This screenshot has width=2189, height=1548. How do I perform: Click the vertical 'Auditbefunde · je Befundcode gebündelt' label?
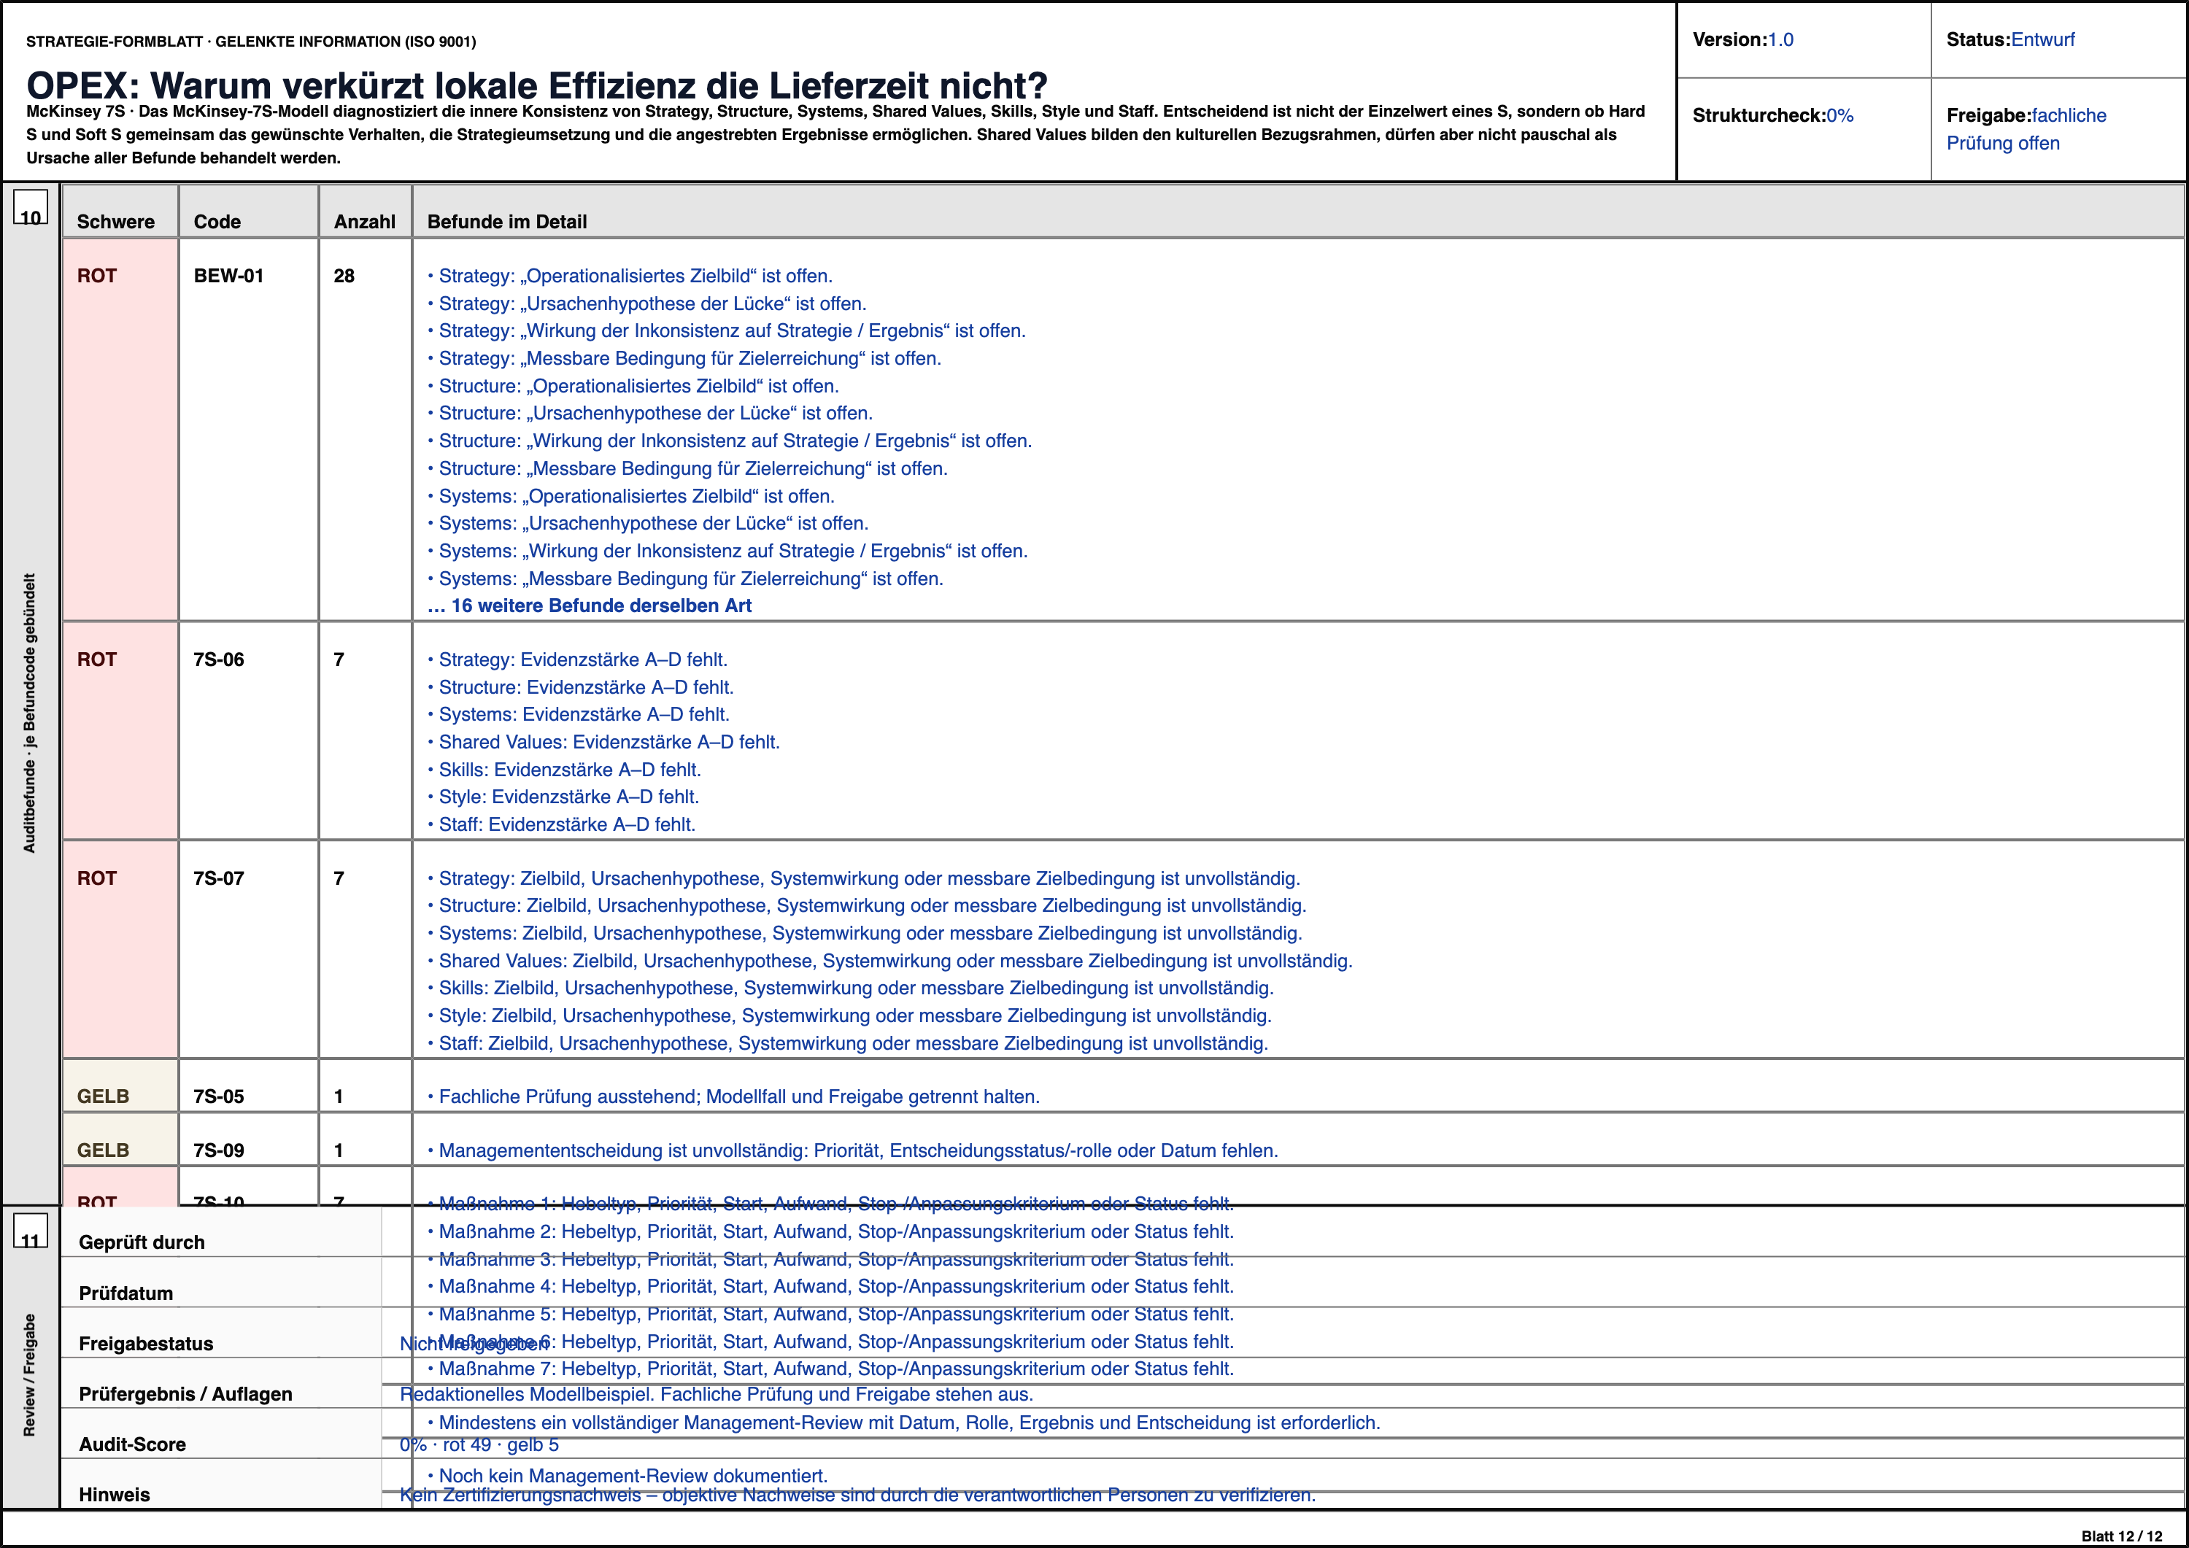coord(30,713)
